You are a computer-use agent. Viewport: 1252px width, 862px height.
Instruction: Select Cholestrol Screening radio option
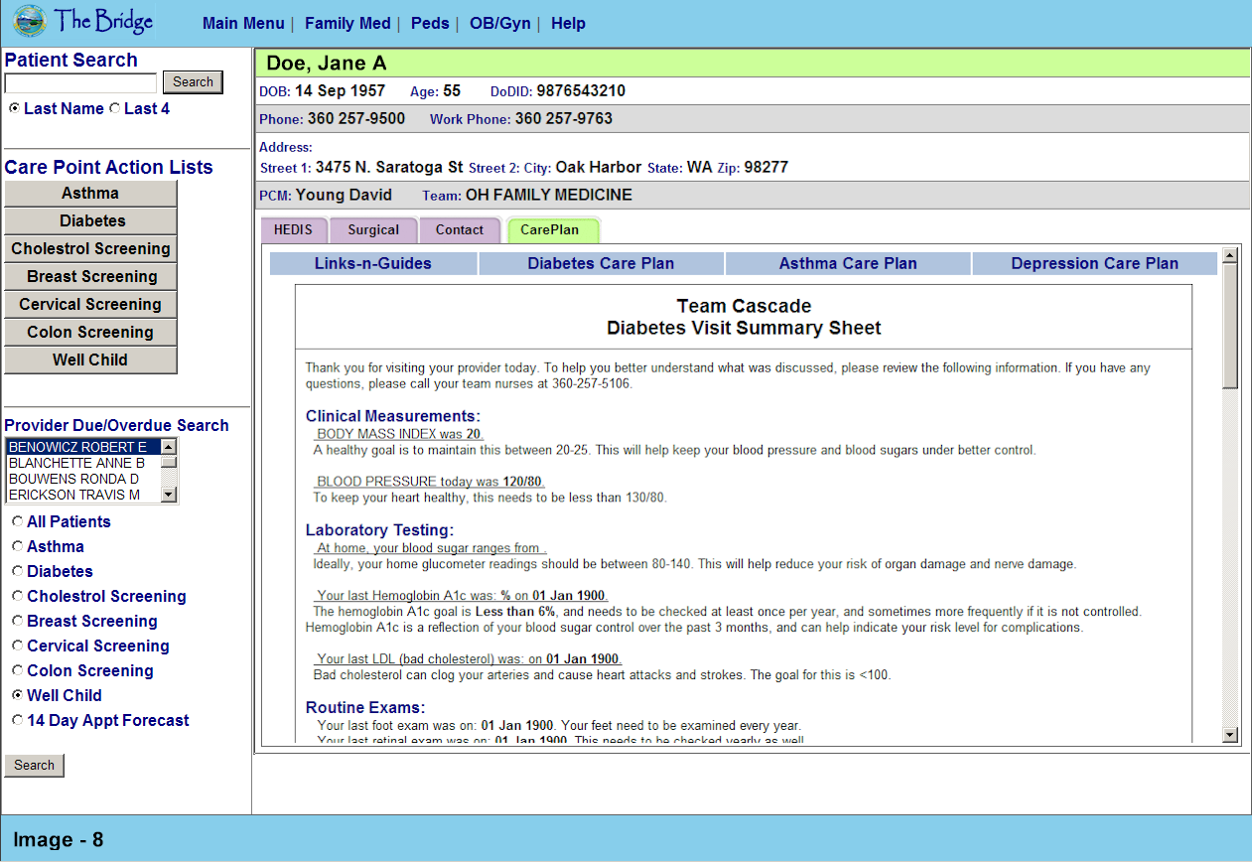coord(17,596)
